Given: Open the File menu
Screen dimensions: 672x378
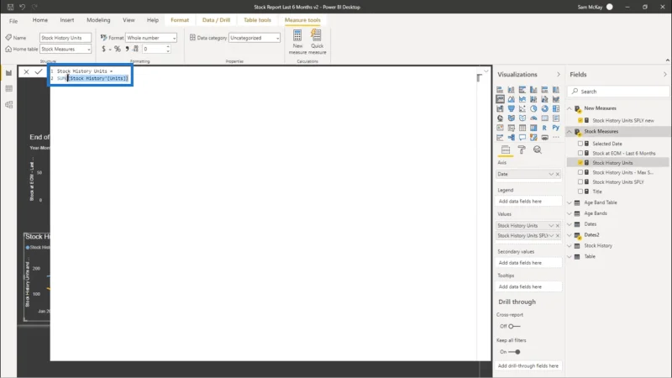Looking at the screenshot, I should point(13,20).
